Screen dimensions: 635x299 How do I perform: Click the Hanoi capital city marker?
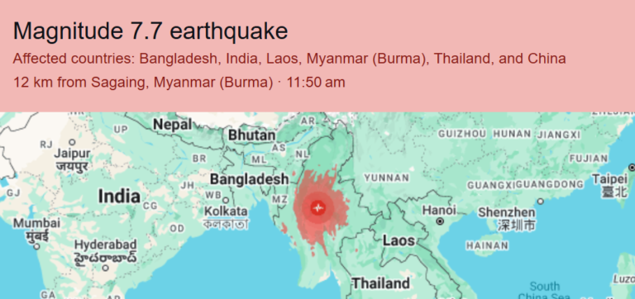click(440, 221)
